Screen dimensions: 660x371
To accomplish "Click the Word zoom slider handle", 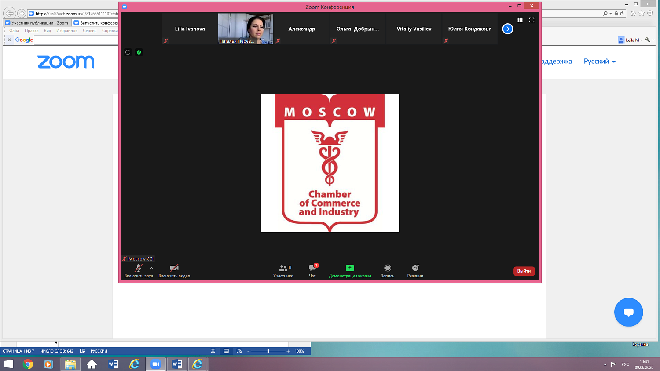I will pyautogui.click(x=268, y=351).
